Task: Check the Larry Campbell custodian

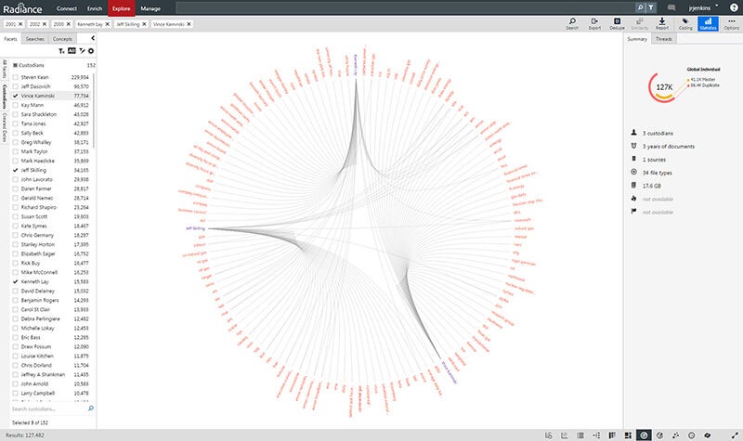Action: [x=15, y=393]
